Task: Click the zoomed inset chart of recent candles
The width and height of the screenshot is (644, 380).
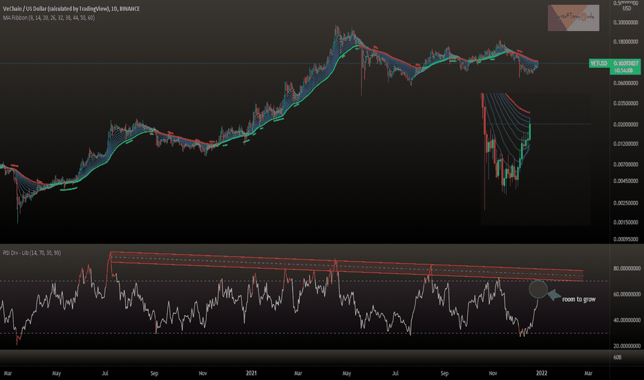Action: coord(536,160)
